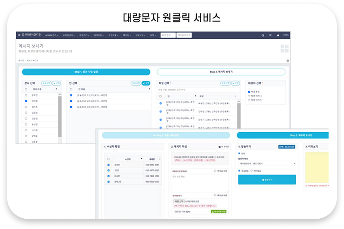344x229 pixels.
Task: Sort student table by 반 column arrow
Action: click(x=195, y=96)
